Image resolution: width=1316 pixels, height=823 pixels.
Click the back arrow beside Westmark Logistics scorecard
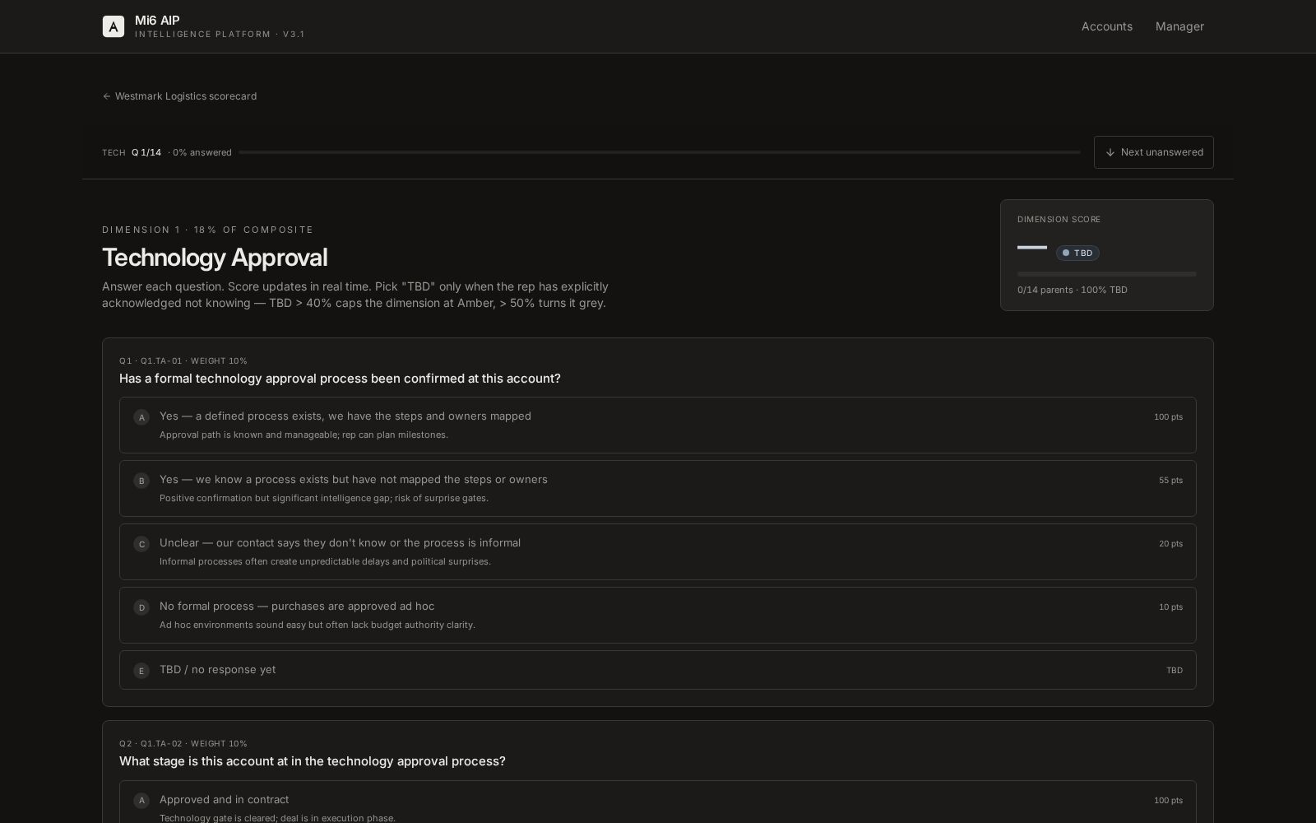pos(106,96)
